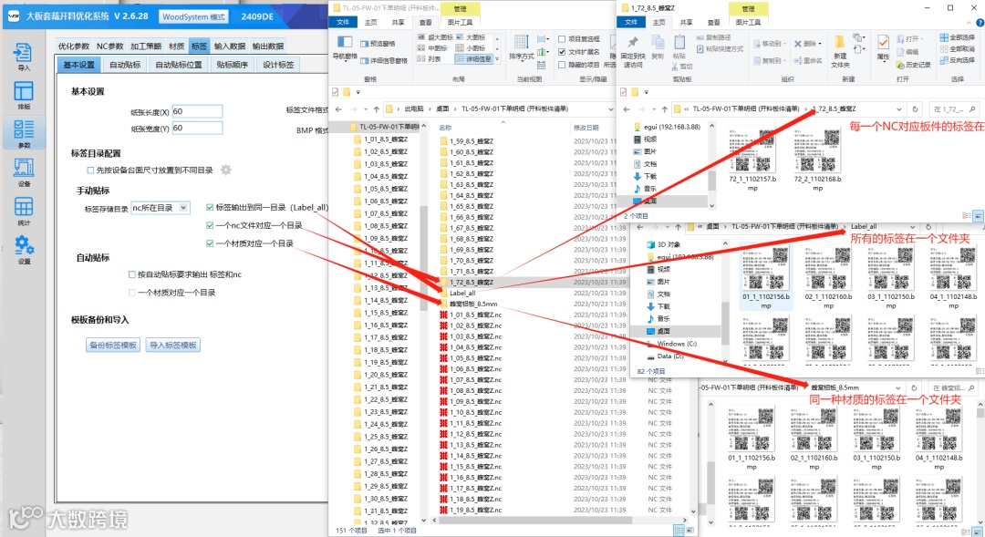
Task: Toggle 隐藏的项目 checkbox in ribbon
Action: (x=562, y=64)
